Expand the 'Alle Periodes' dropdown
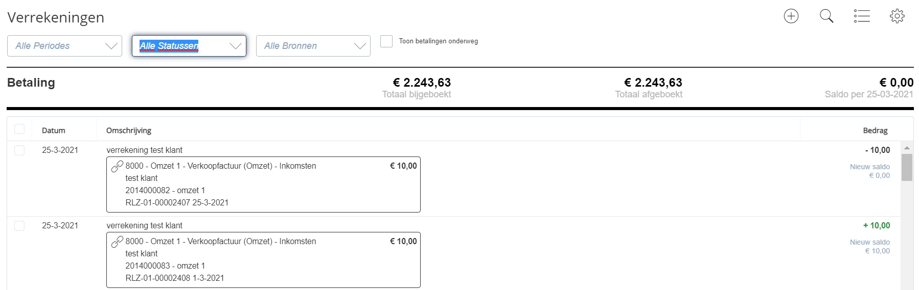Viewport: 919px width, 290px height. tap(64, 46)
